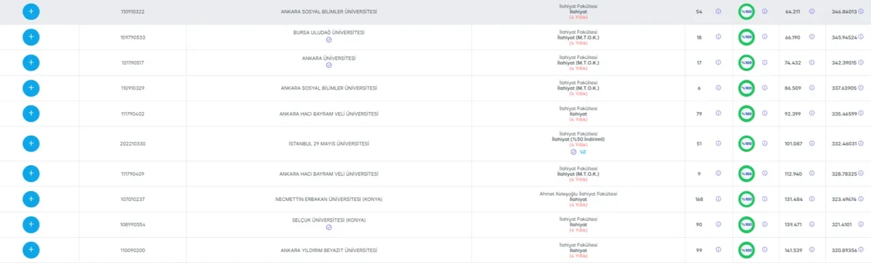Click İlahiyat (%50 İndirimli) program text
871x263 pixels.
tap(578, 139)
